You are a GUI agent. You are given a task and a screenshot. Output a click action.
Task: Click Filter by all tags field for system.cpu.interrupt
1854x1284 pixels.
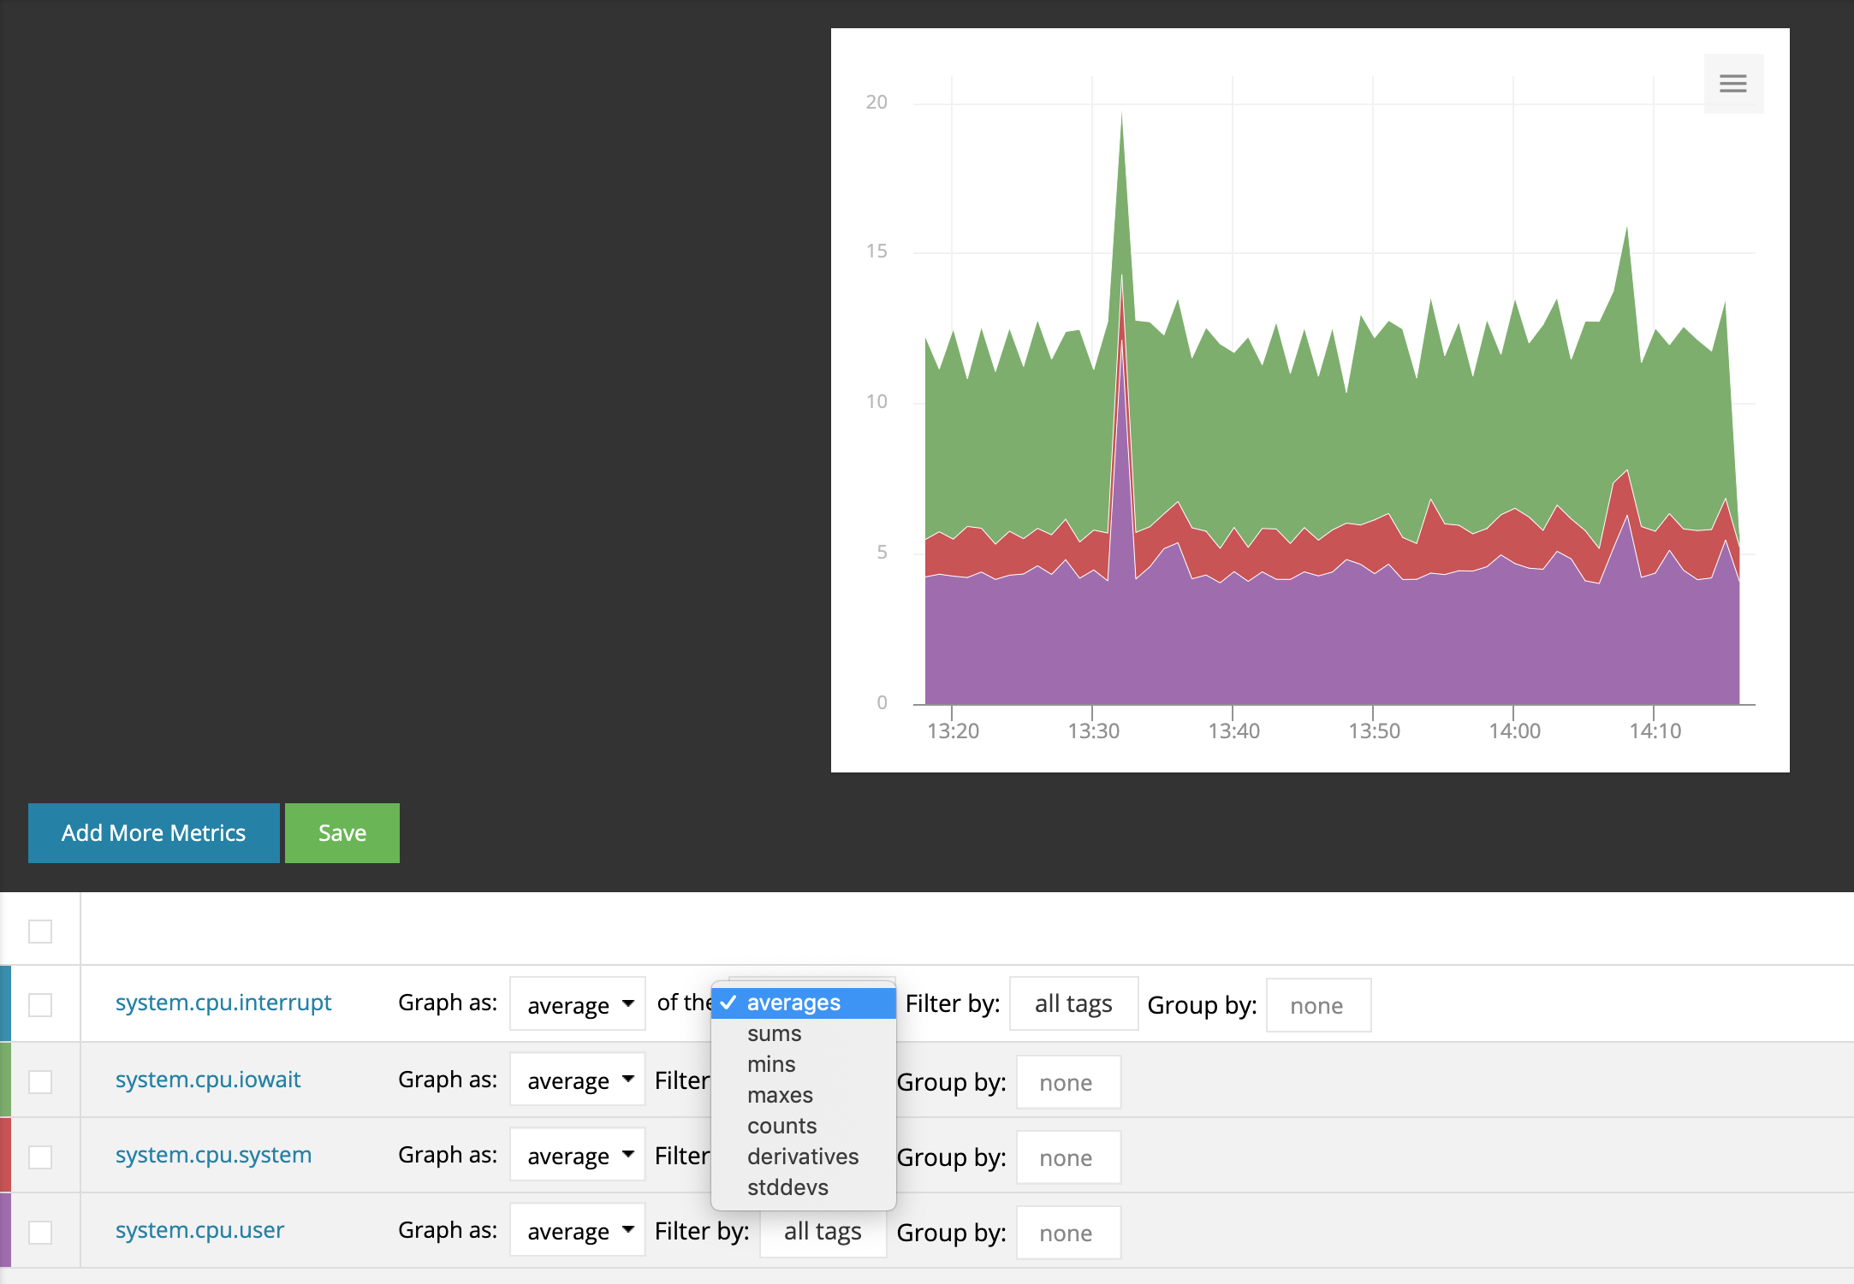click(1073, 1003)
